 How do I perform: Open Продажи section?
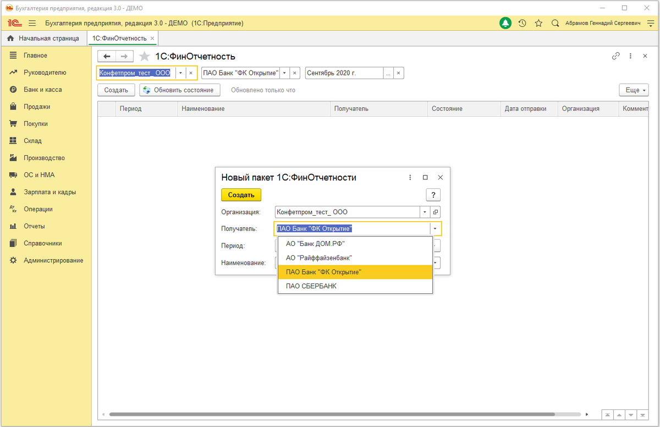[46, 107]
